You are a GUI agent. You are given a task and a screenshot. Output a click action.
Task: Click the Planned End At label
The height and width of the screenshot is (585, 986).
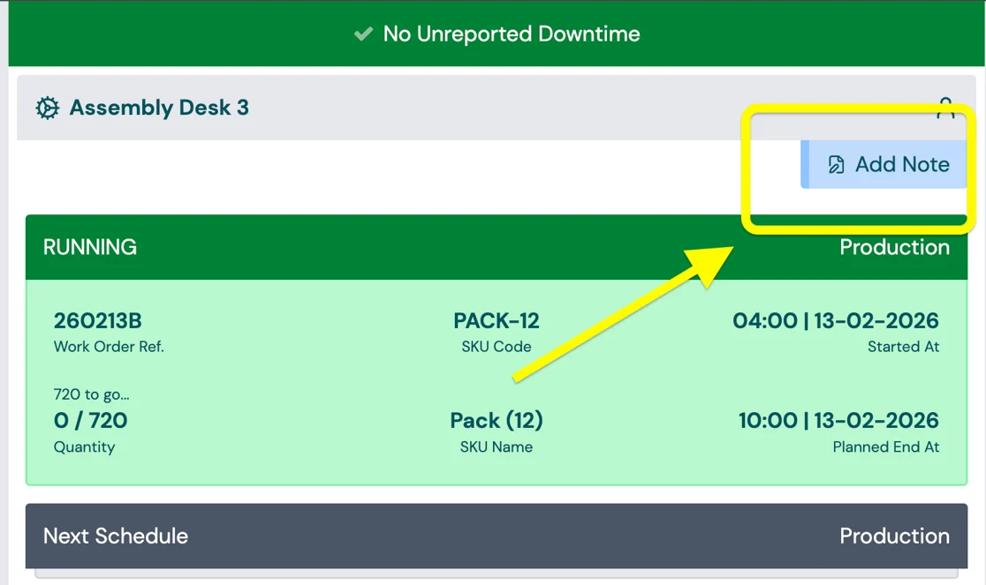coord(885,447)
